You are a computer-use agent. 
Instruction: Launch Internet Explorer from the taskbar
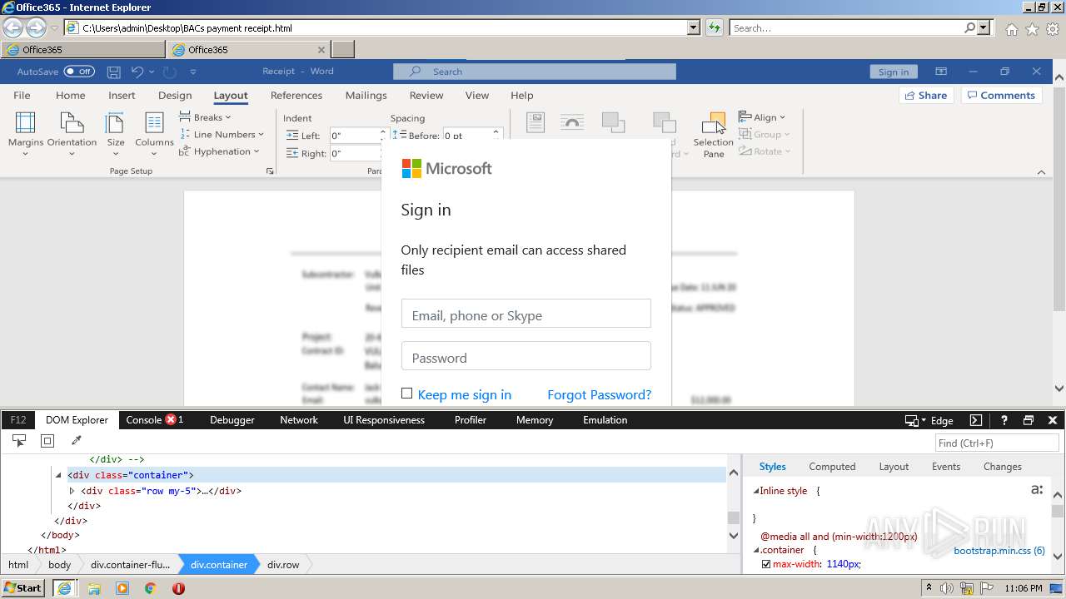pos(65,588)
